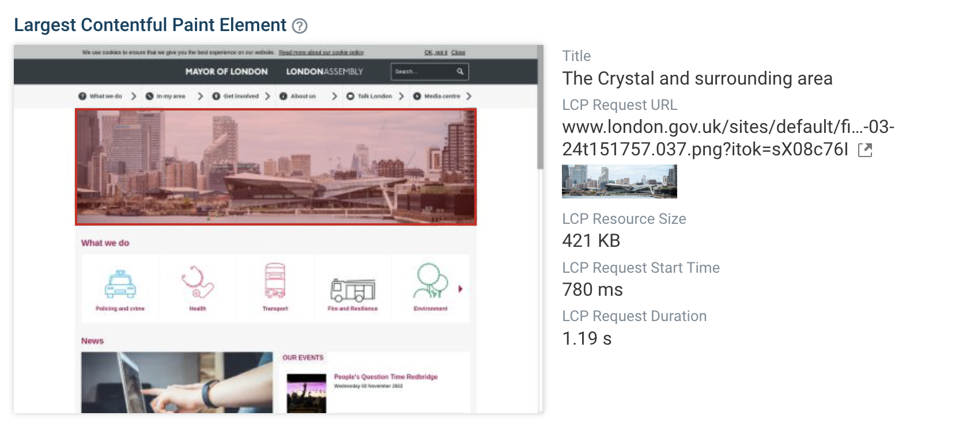Click the Transport bus icon
Viewport: 974px width, 435px height.
click(275, 281)
